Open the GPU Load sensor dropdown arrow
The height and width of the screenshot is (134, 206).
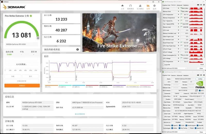point(178,30)
